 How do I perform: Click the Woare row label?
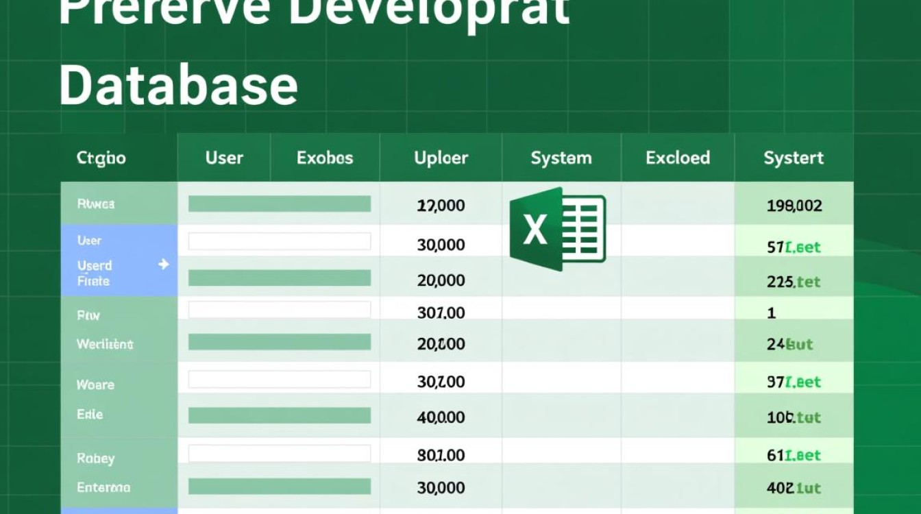click(x=95, y=384)
